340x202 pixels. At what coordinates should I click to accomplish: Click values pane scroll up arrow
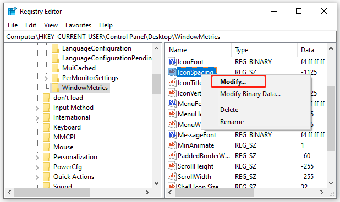point(331,48)
